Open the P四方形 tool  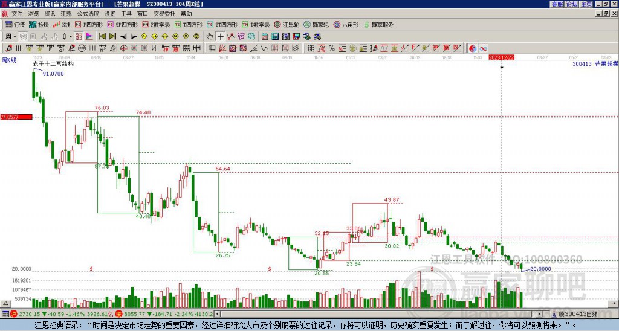coord(89,24)
